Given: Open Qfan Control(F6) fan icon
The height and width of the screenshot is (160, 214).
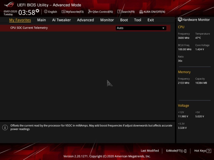Looking at the screenshot, I should coord(90,12).
